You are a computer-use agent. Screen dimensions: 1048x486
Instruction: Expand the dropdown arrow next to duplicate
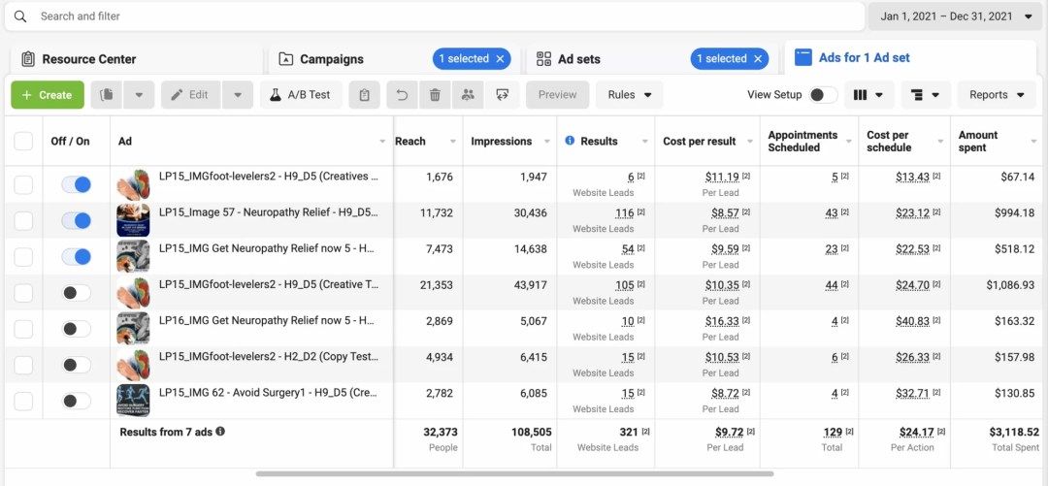click(139, 95)
